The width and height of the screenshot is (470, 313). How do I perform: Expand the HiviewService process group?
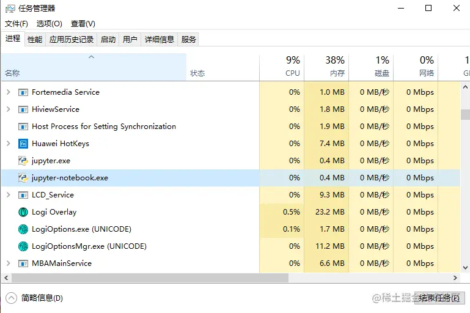(x=9, y=109)
